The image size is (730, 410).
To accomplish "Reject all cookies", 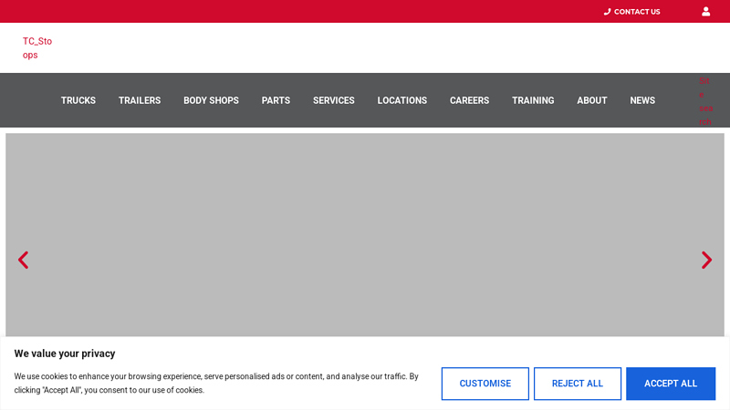I will click(578, 384).
